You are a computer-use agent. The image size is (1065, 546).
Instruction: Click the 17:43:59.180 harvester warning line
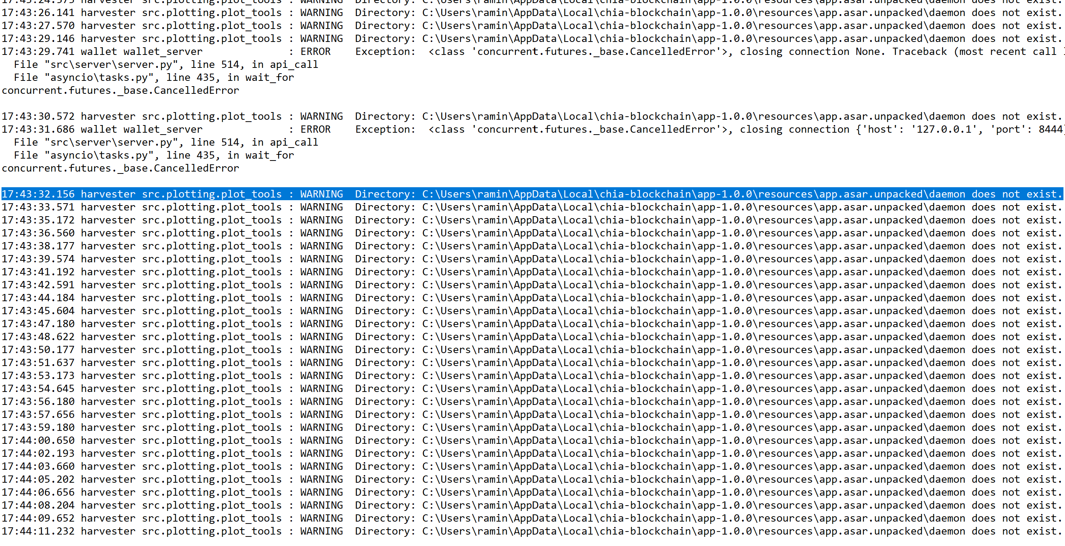click(x=532, y=427)
